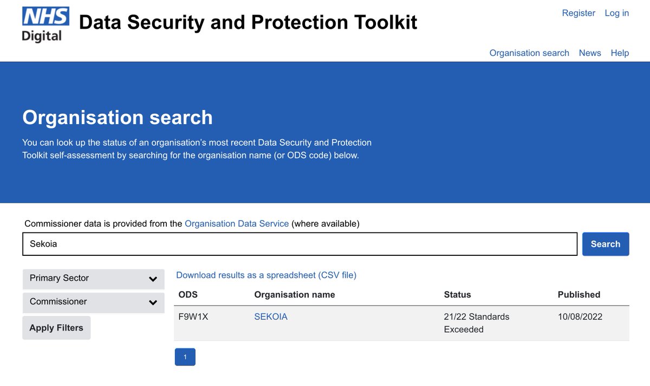Open the SEKOIA organisation link
Image resolution: width=650 pixels, height=386 pixels.
pos(271,317)
